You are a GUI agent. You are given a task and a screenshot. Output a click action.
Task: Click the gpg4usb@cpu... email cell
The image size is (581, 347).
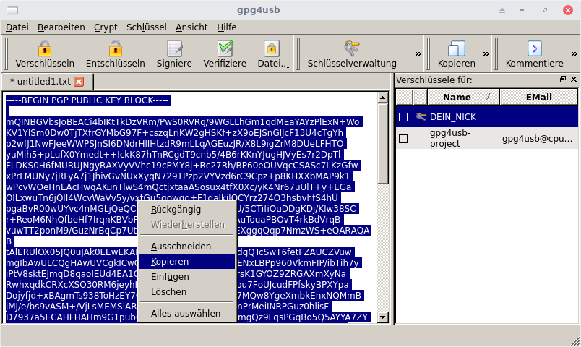537,139
